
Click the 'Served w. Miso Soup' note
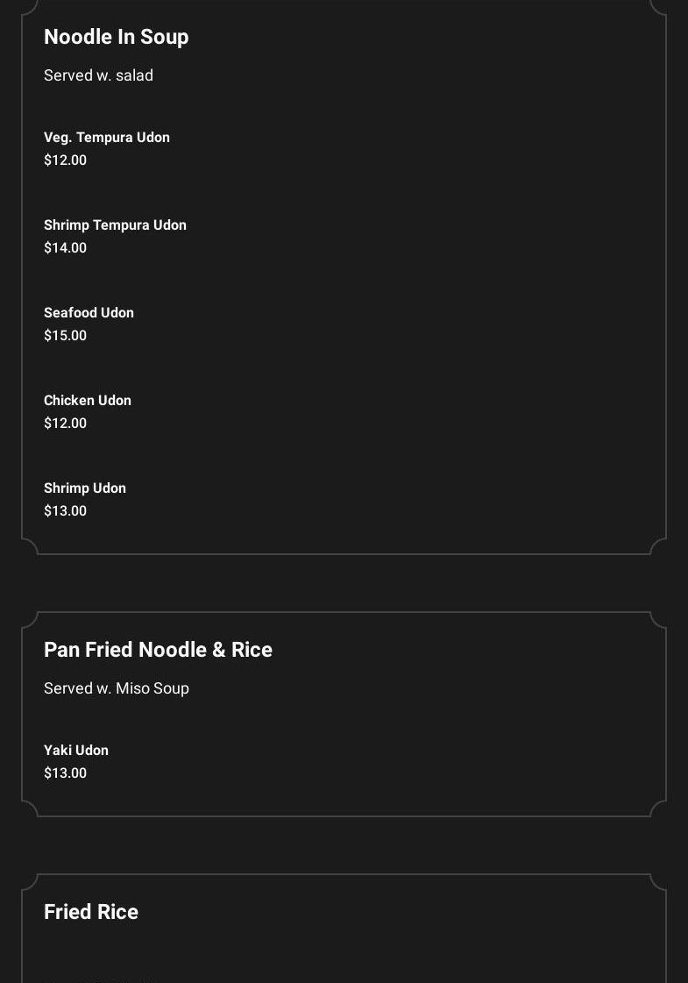pos(117,688)
